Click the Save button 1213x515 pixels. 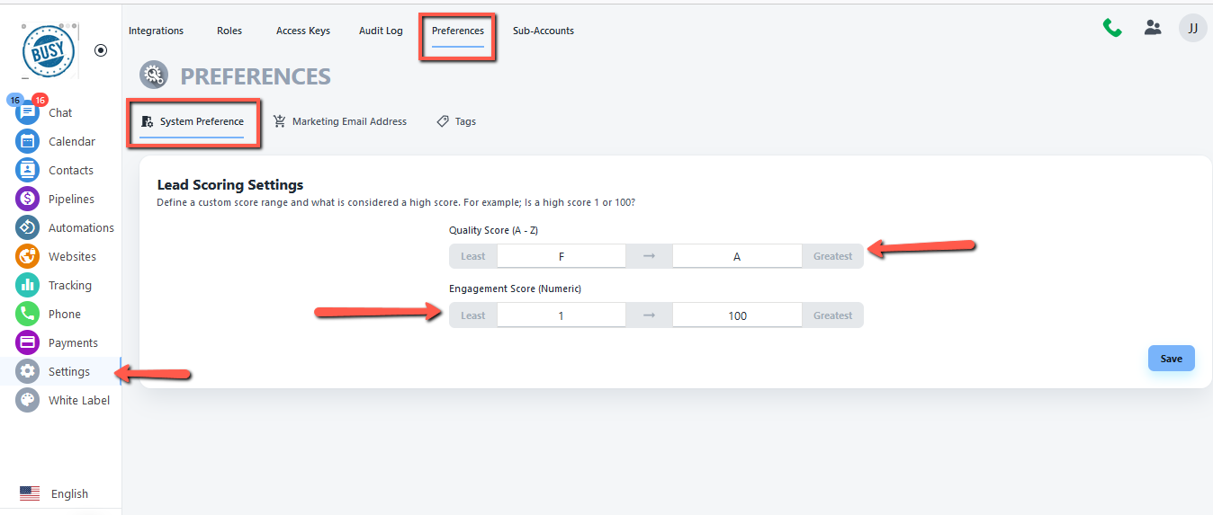1171,359
